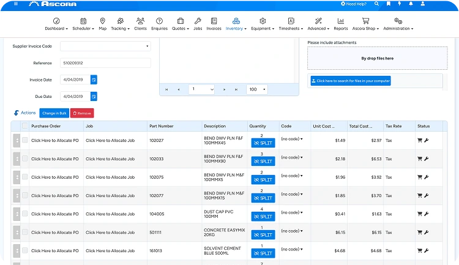
Task: Open the code dropdown for SOLVENT CEMENT row
Action: (292, 250)
